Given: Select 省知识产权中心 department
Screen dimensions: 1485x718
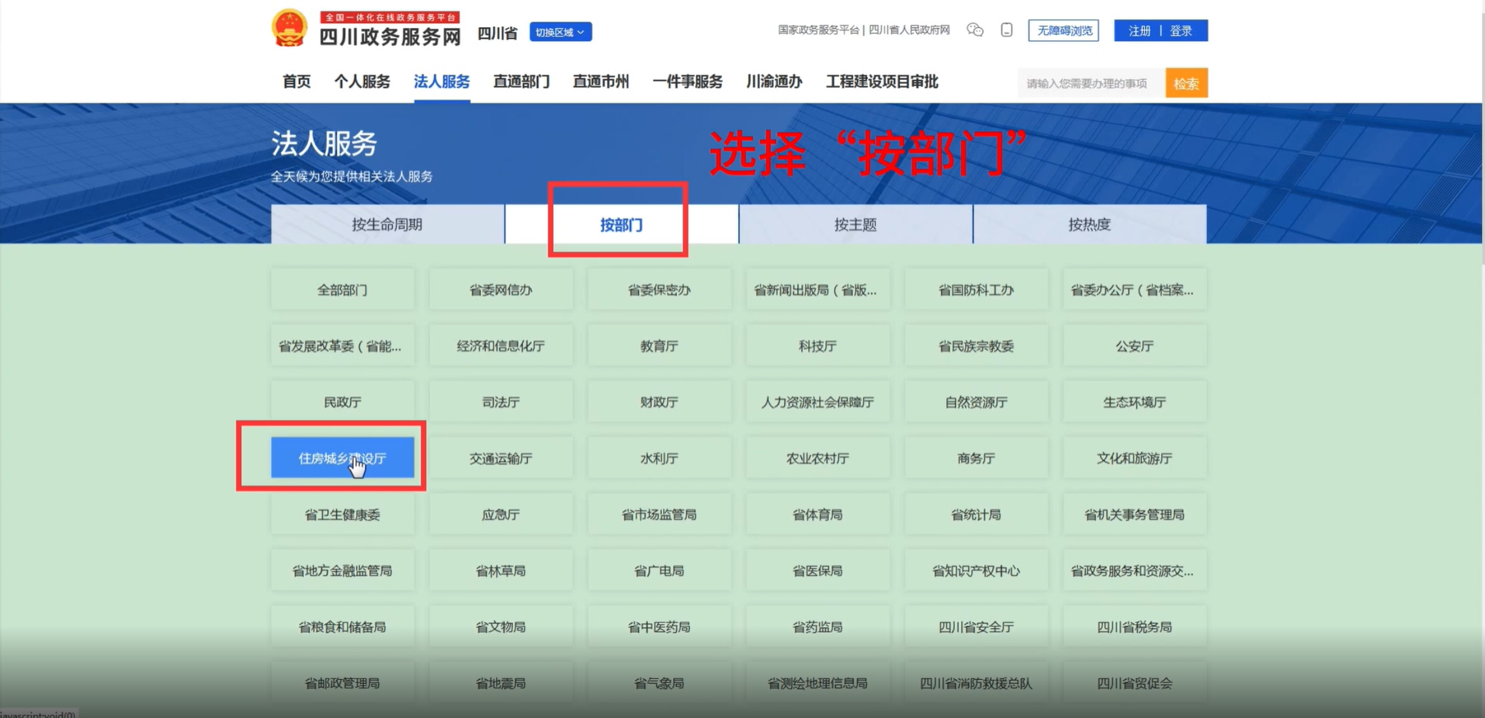Looking at the screenshot, I should point(976,571).
